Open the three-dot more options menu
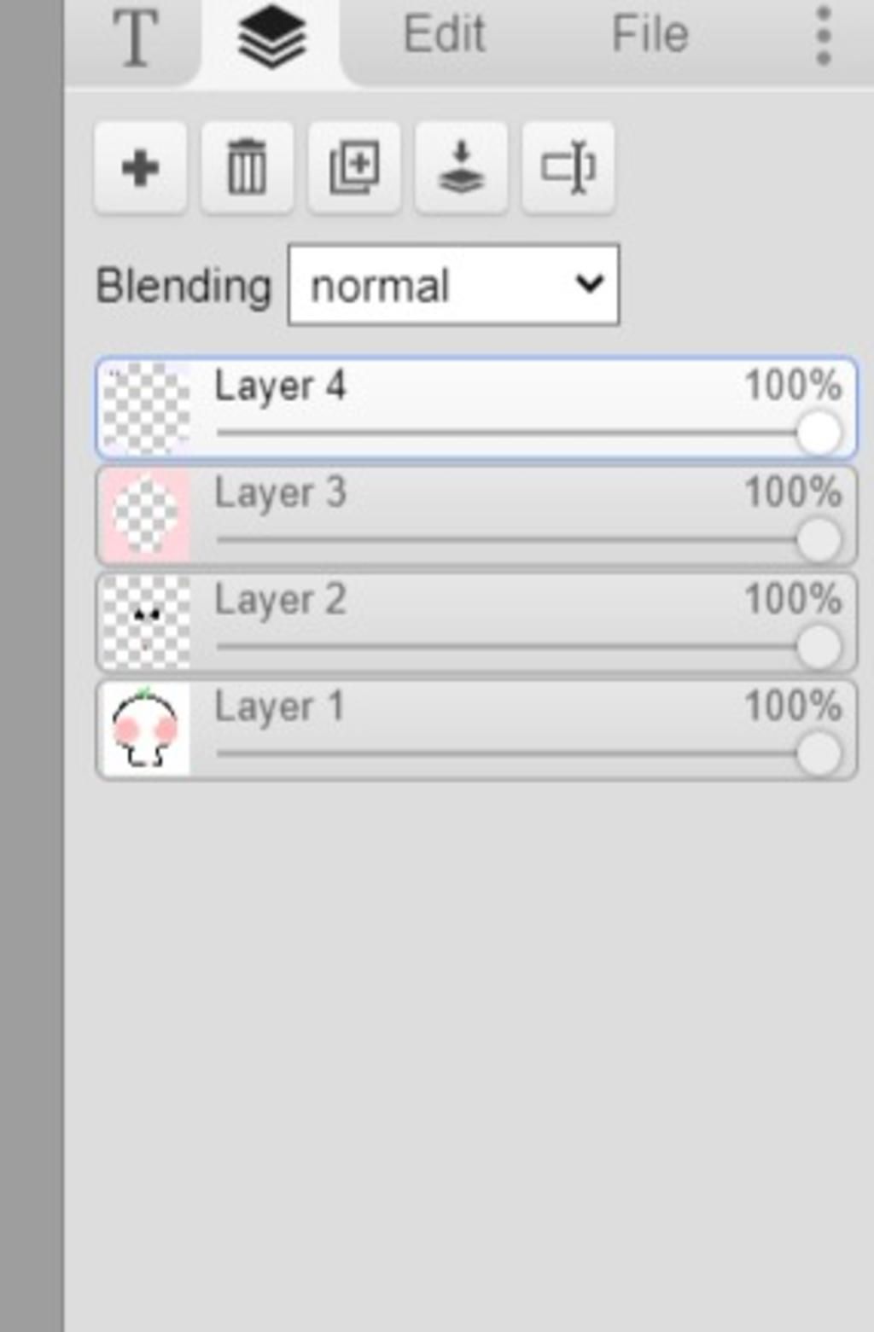Image resolution: width=874 pixels, height=1332 pixels. (x=824, y=36)
